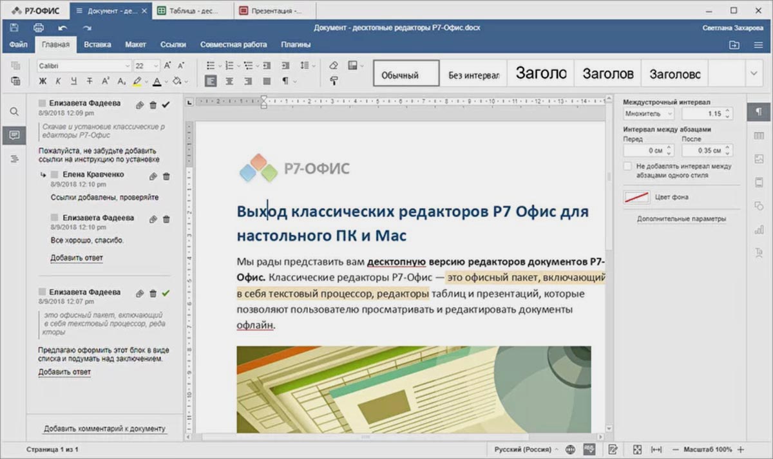
Task: Toggle the spell checking status bar button
Action: coord(588,449)
